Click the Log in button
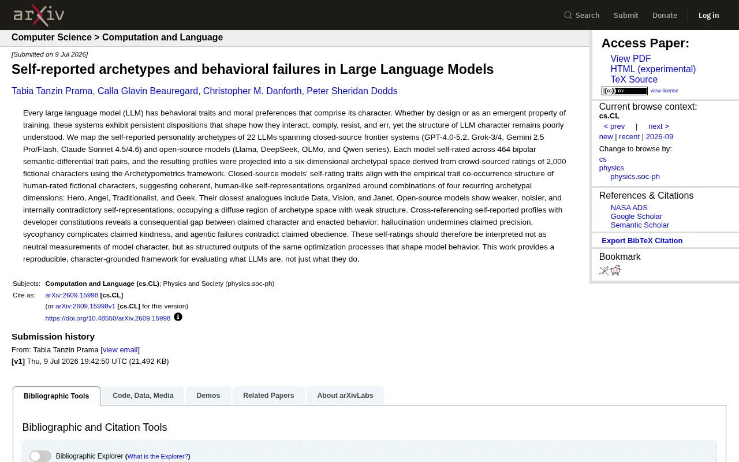739x462 pixels. click(x=708, y=15)
